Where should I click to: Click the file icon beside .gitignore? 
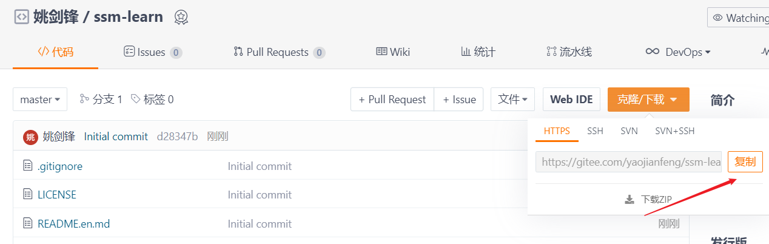[27, 166]
